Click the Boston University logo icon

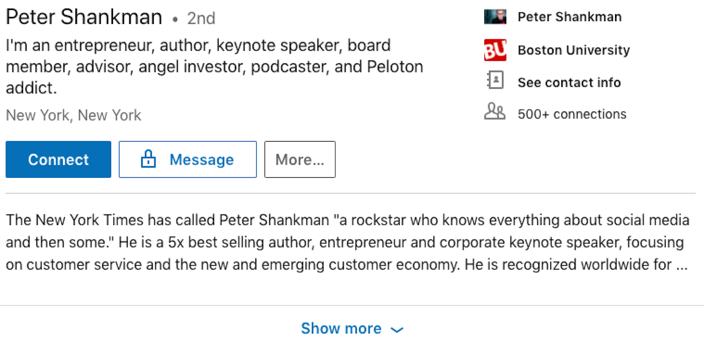point(495,50)
